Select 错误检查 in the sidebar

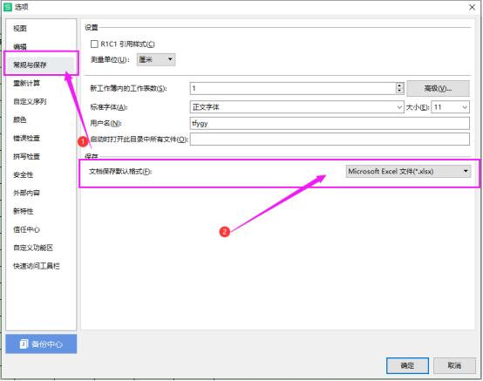pos(26,138)
